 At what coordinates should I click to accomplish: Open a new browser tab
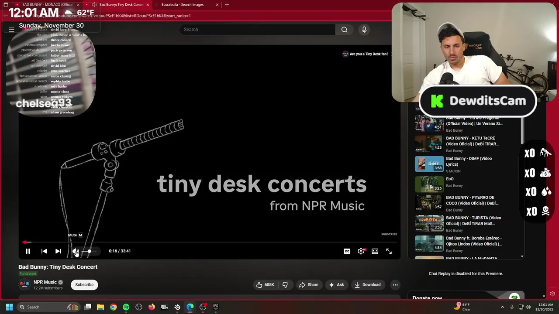pyautogui.click(x=227, y=5)
